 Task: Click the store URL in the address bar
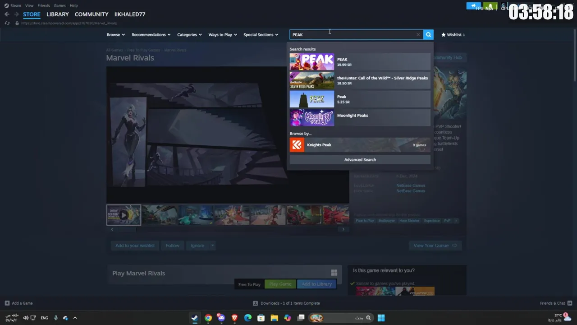pyautogui.click(x=69, y=23)
